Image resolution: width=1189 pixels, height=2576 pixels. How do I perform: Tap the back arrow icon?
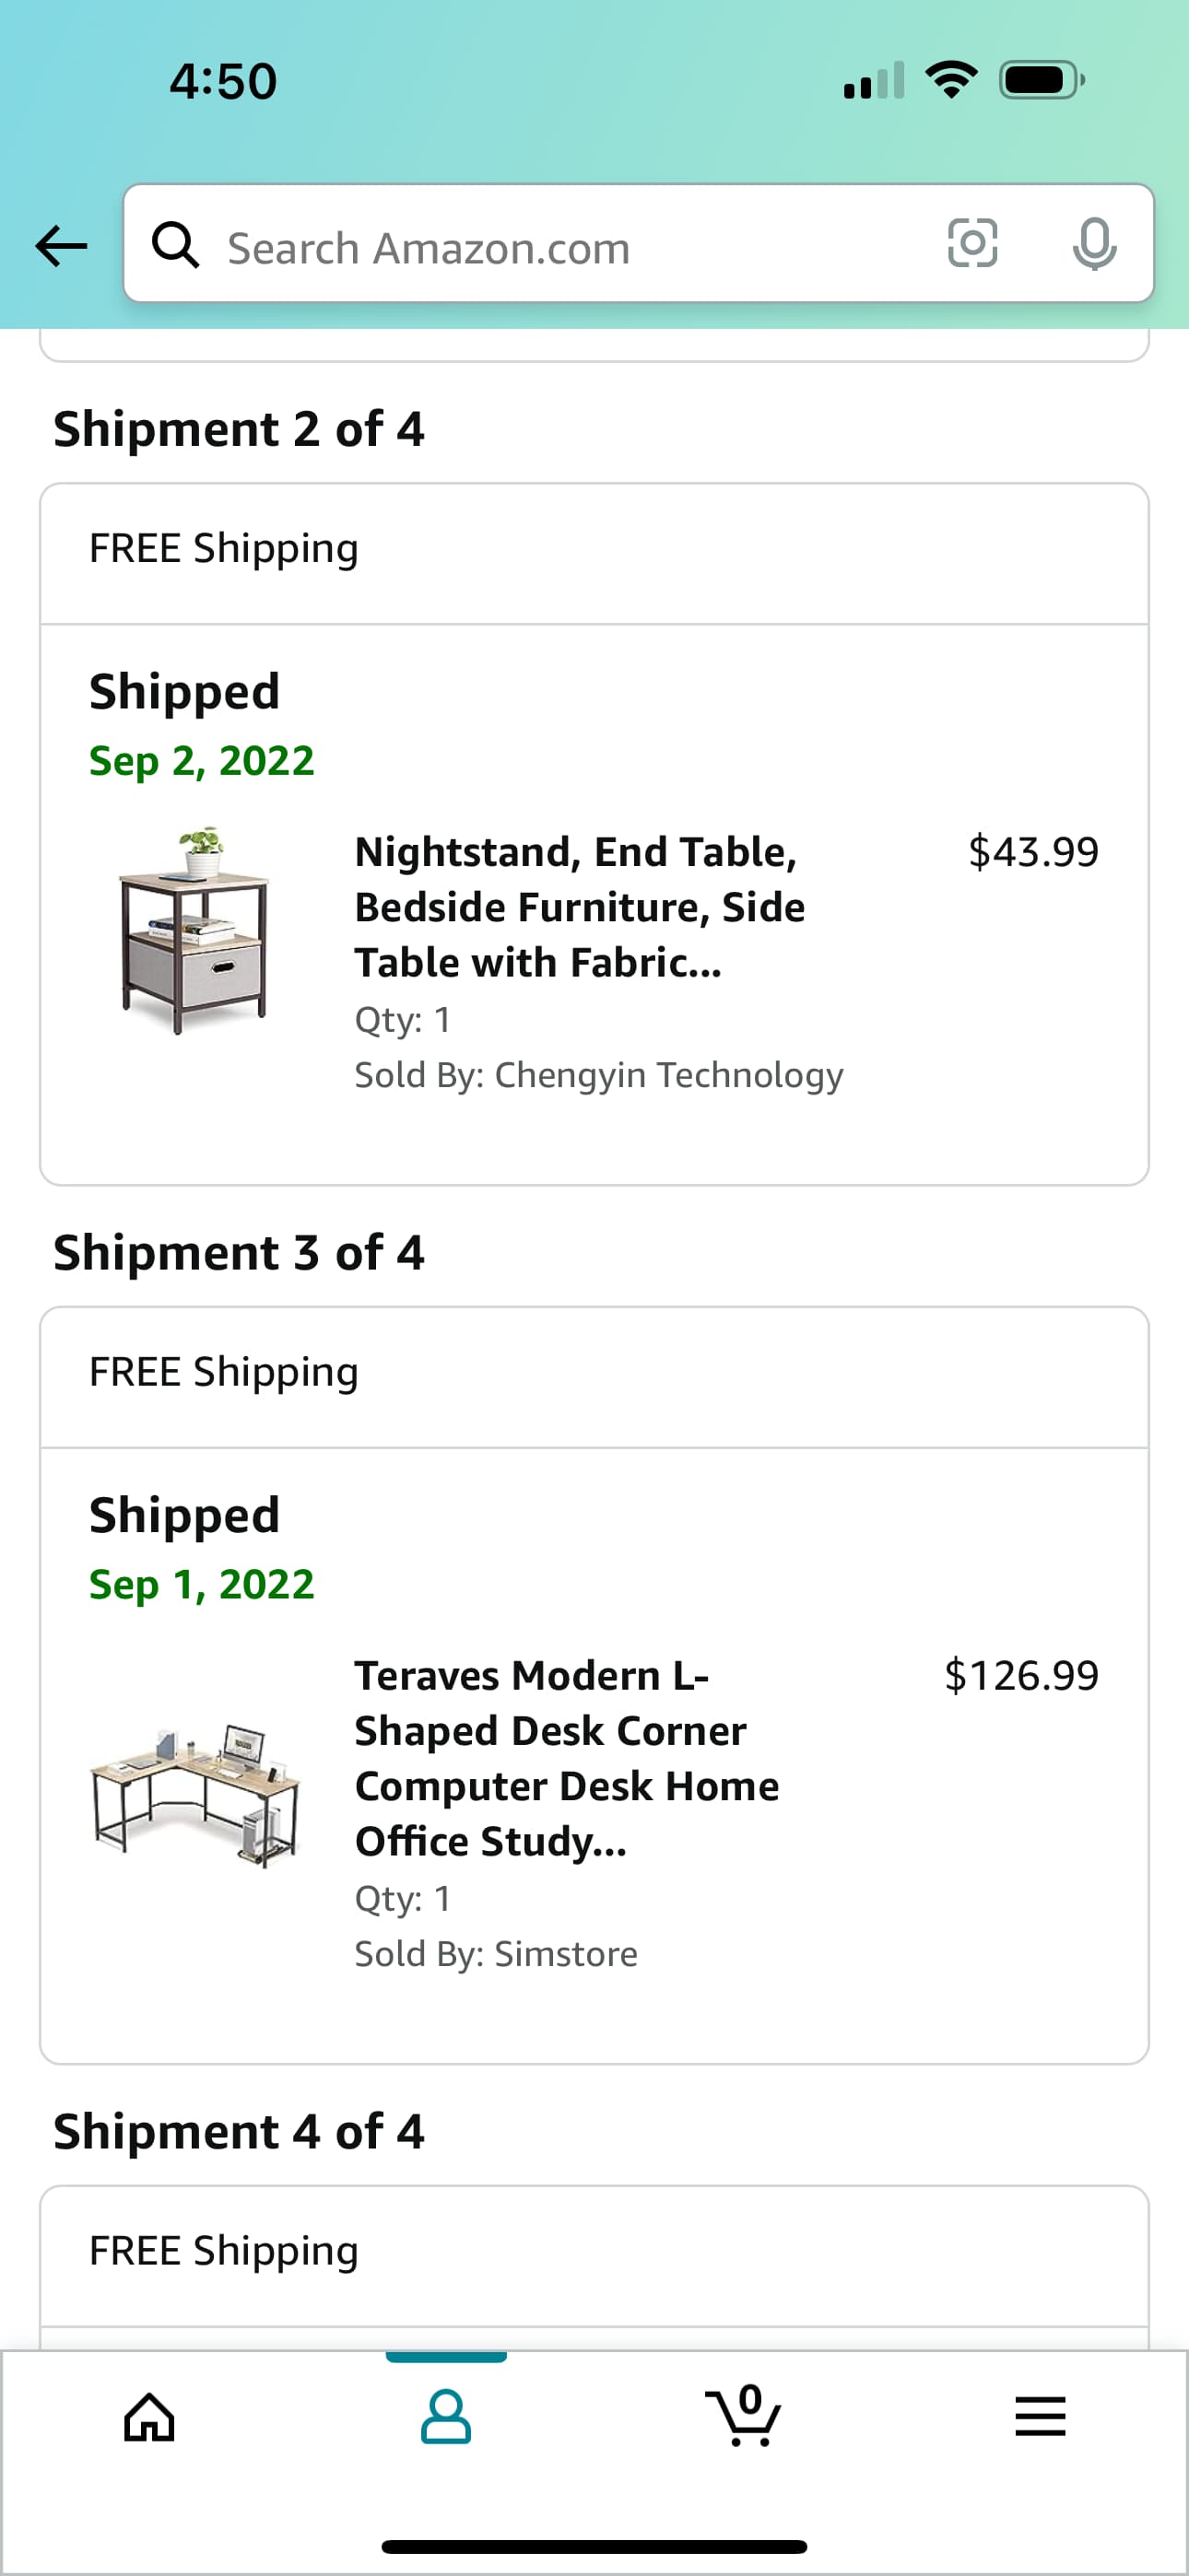point(61,245)
